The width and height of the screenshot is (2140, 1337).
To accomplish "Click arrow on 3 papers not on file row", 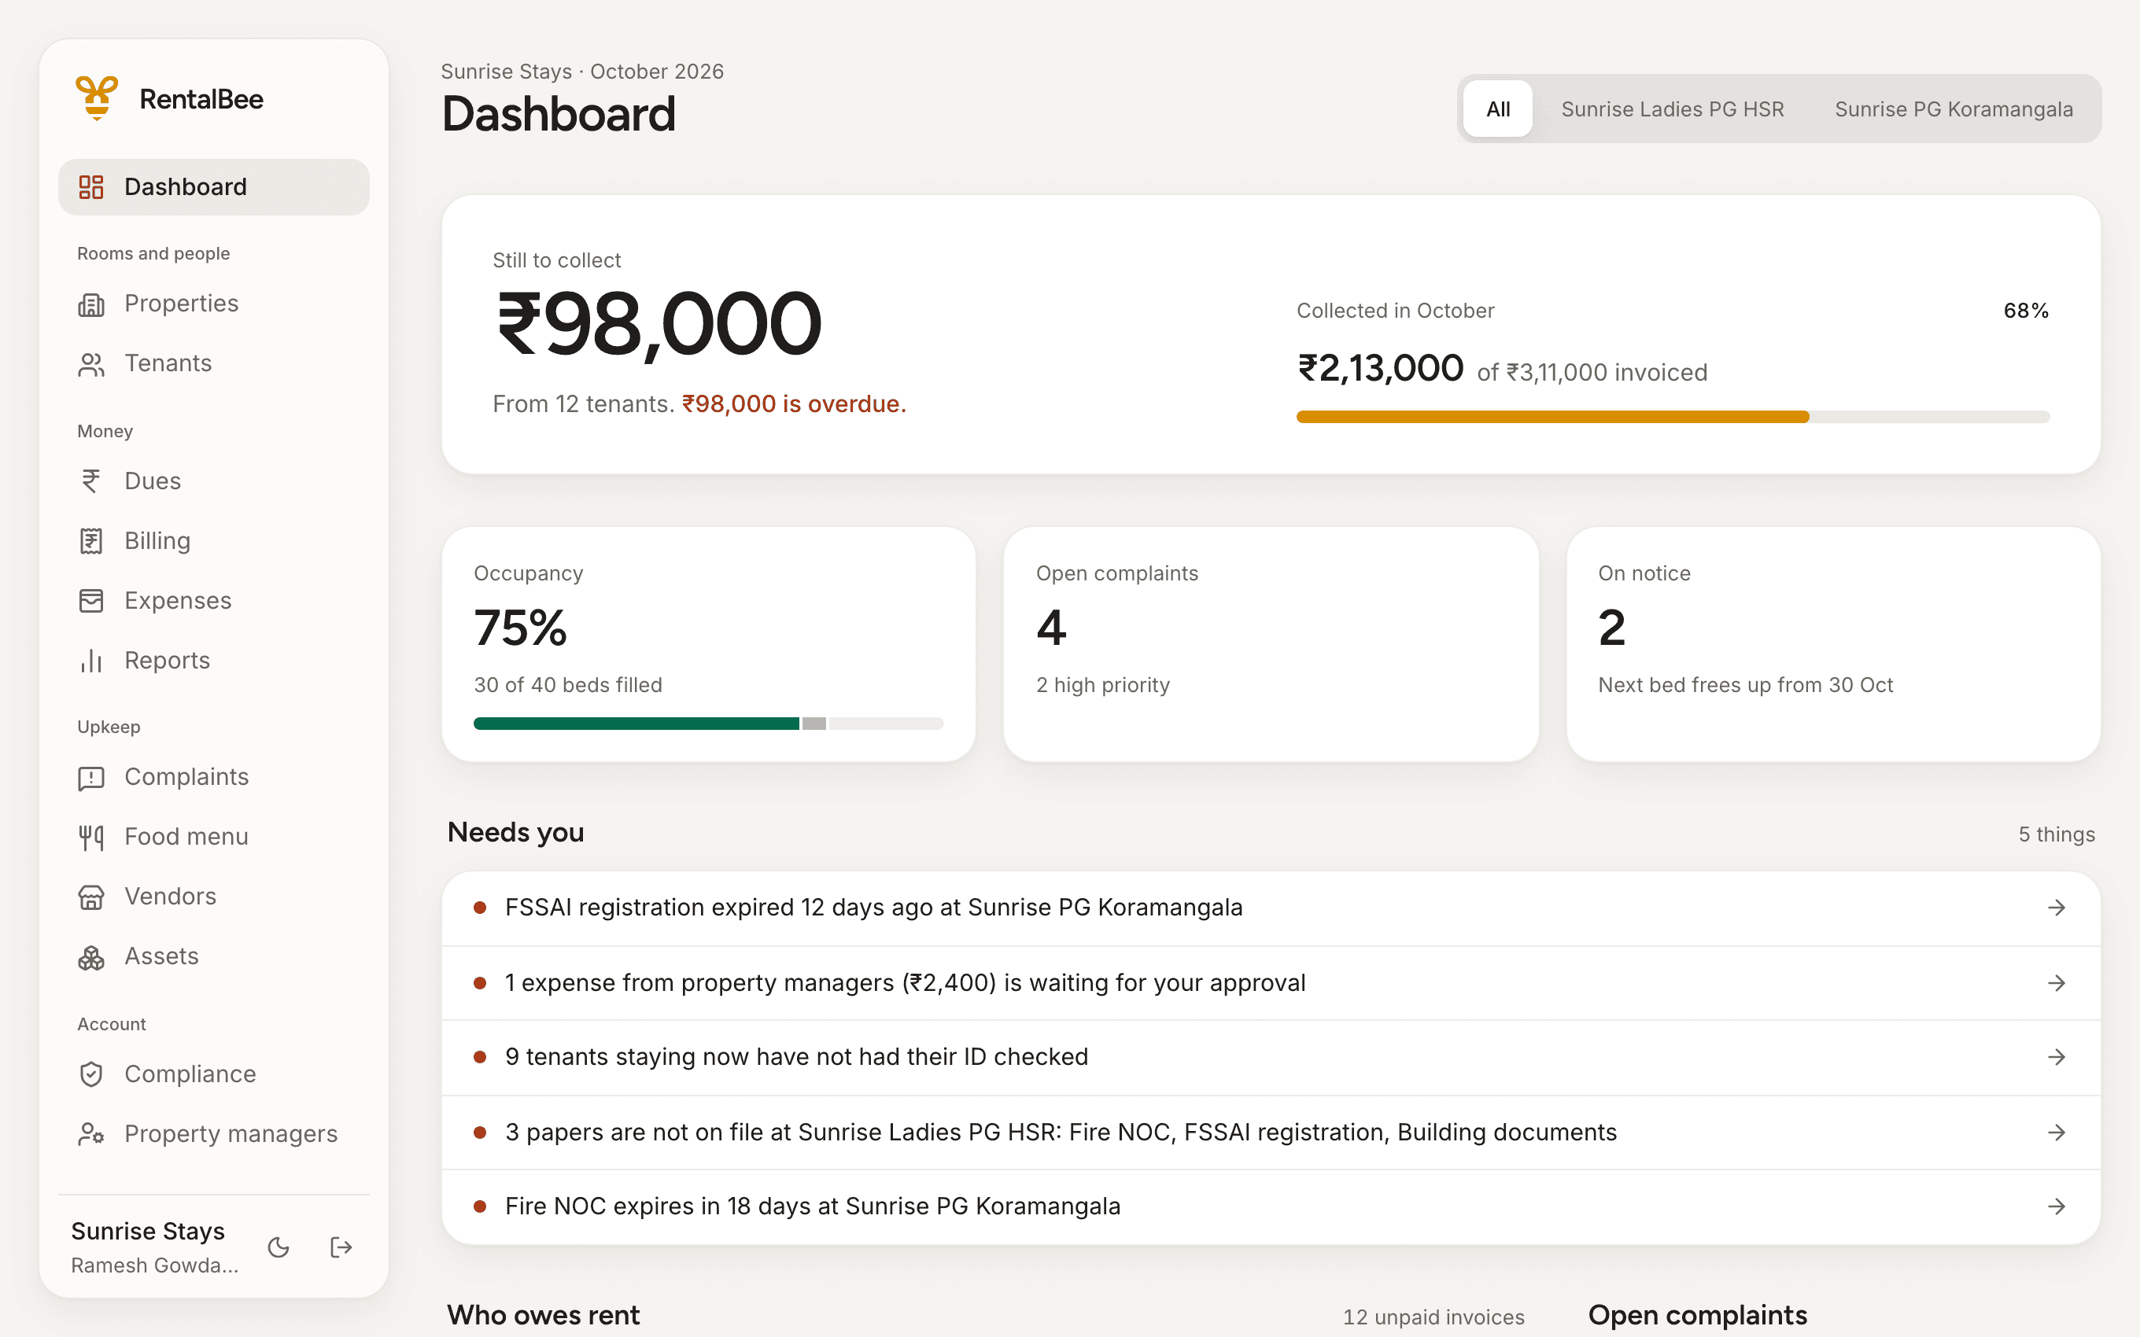I will coord(2057,1133).
